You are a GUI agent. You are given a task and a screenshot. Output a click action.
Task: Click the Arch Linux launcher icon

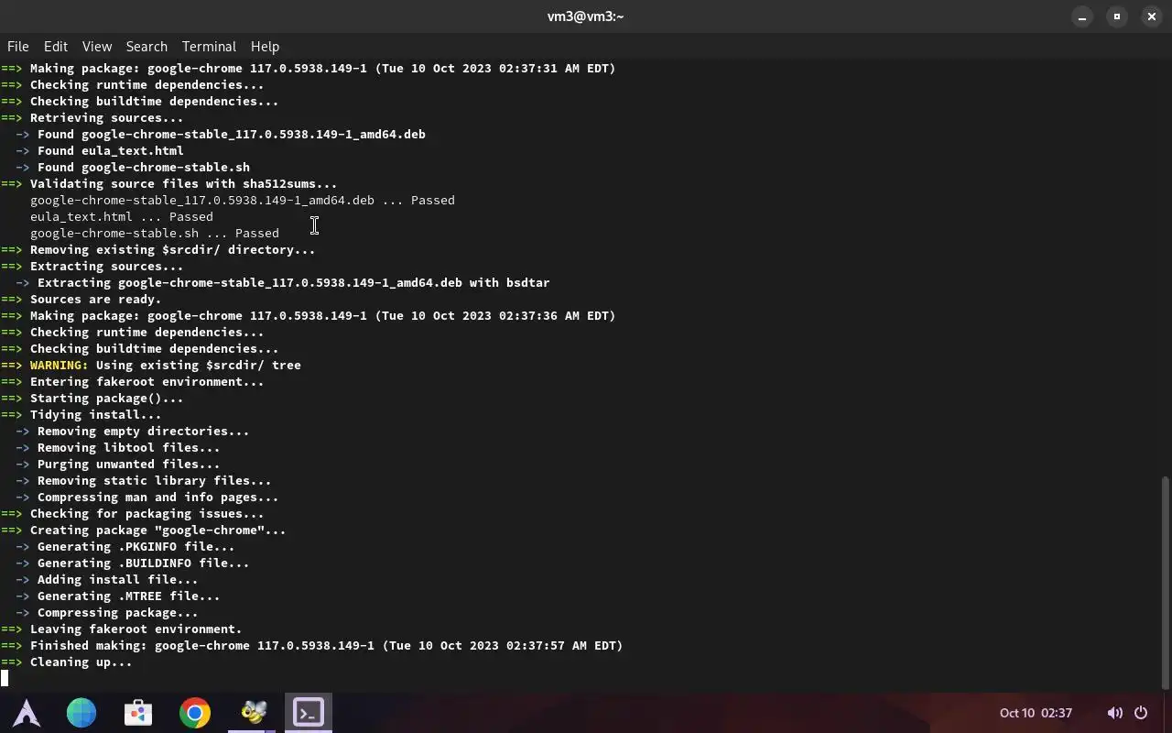pos(26,713)
